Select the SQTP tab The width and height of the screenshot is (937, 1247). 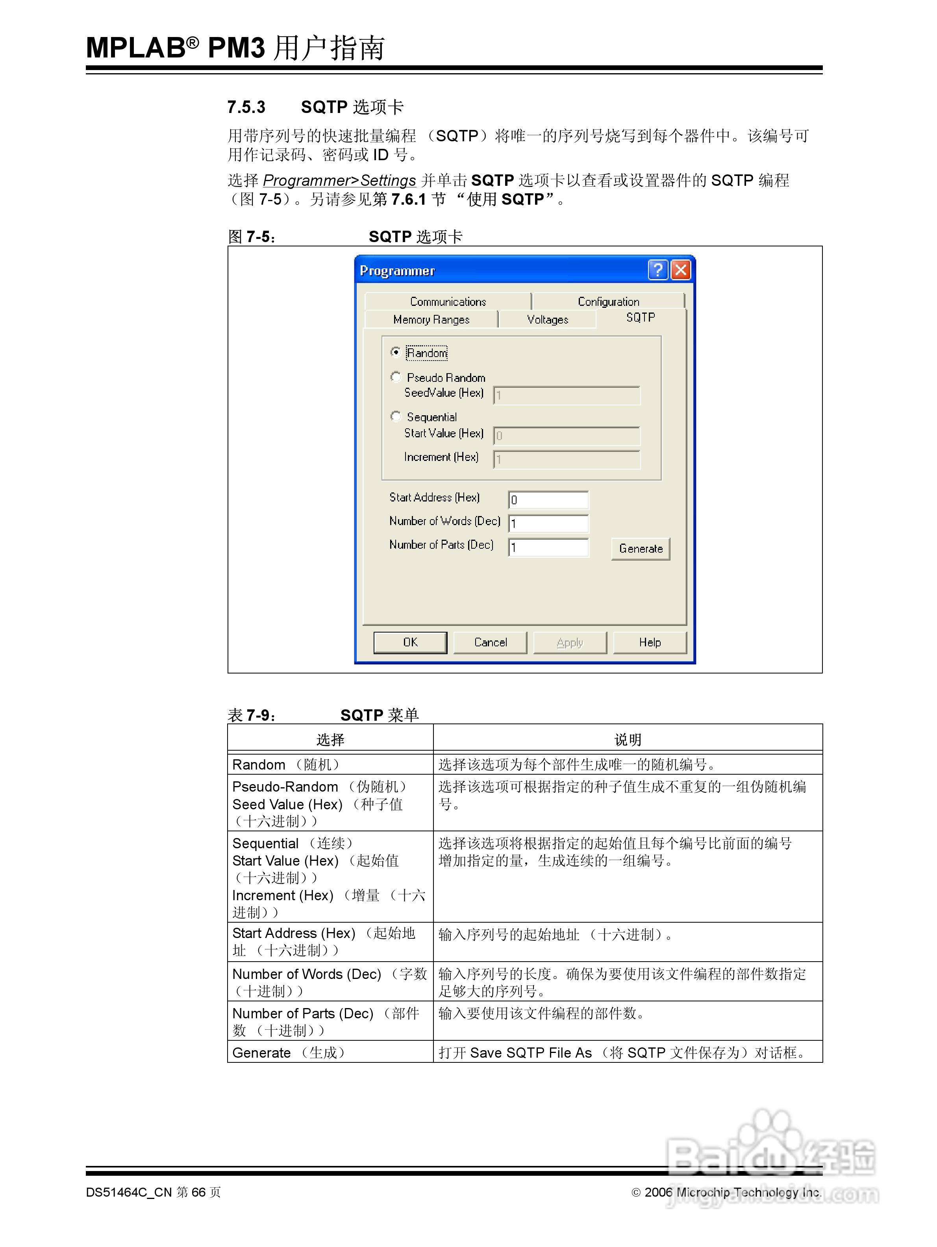pyautogui.click(x=640, y=317)
